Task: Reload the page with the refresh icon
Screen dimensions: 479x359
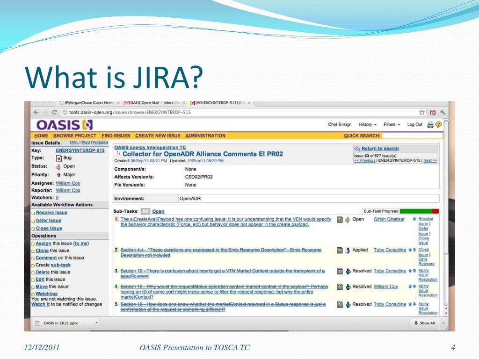Action: (x=54, y=112)
